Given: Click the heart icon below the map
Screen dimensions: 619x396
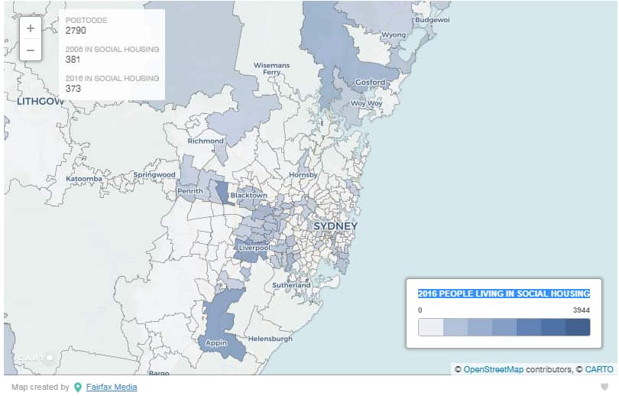Looking at the screenshot, I should click(x=604, y=387).
